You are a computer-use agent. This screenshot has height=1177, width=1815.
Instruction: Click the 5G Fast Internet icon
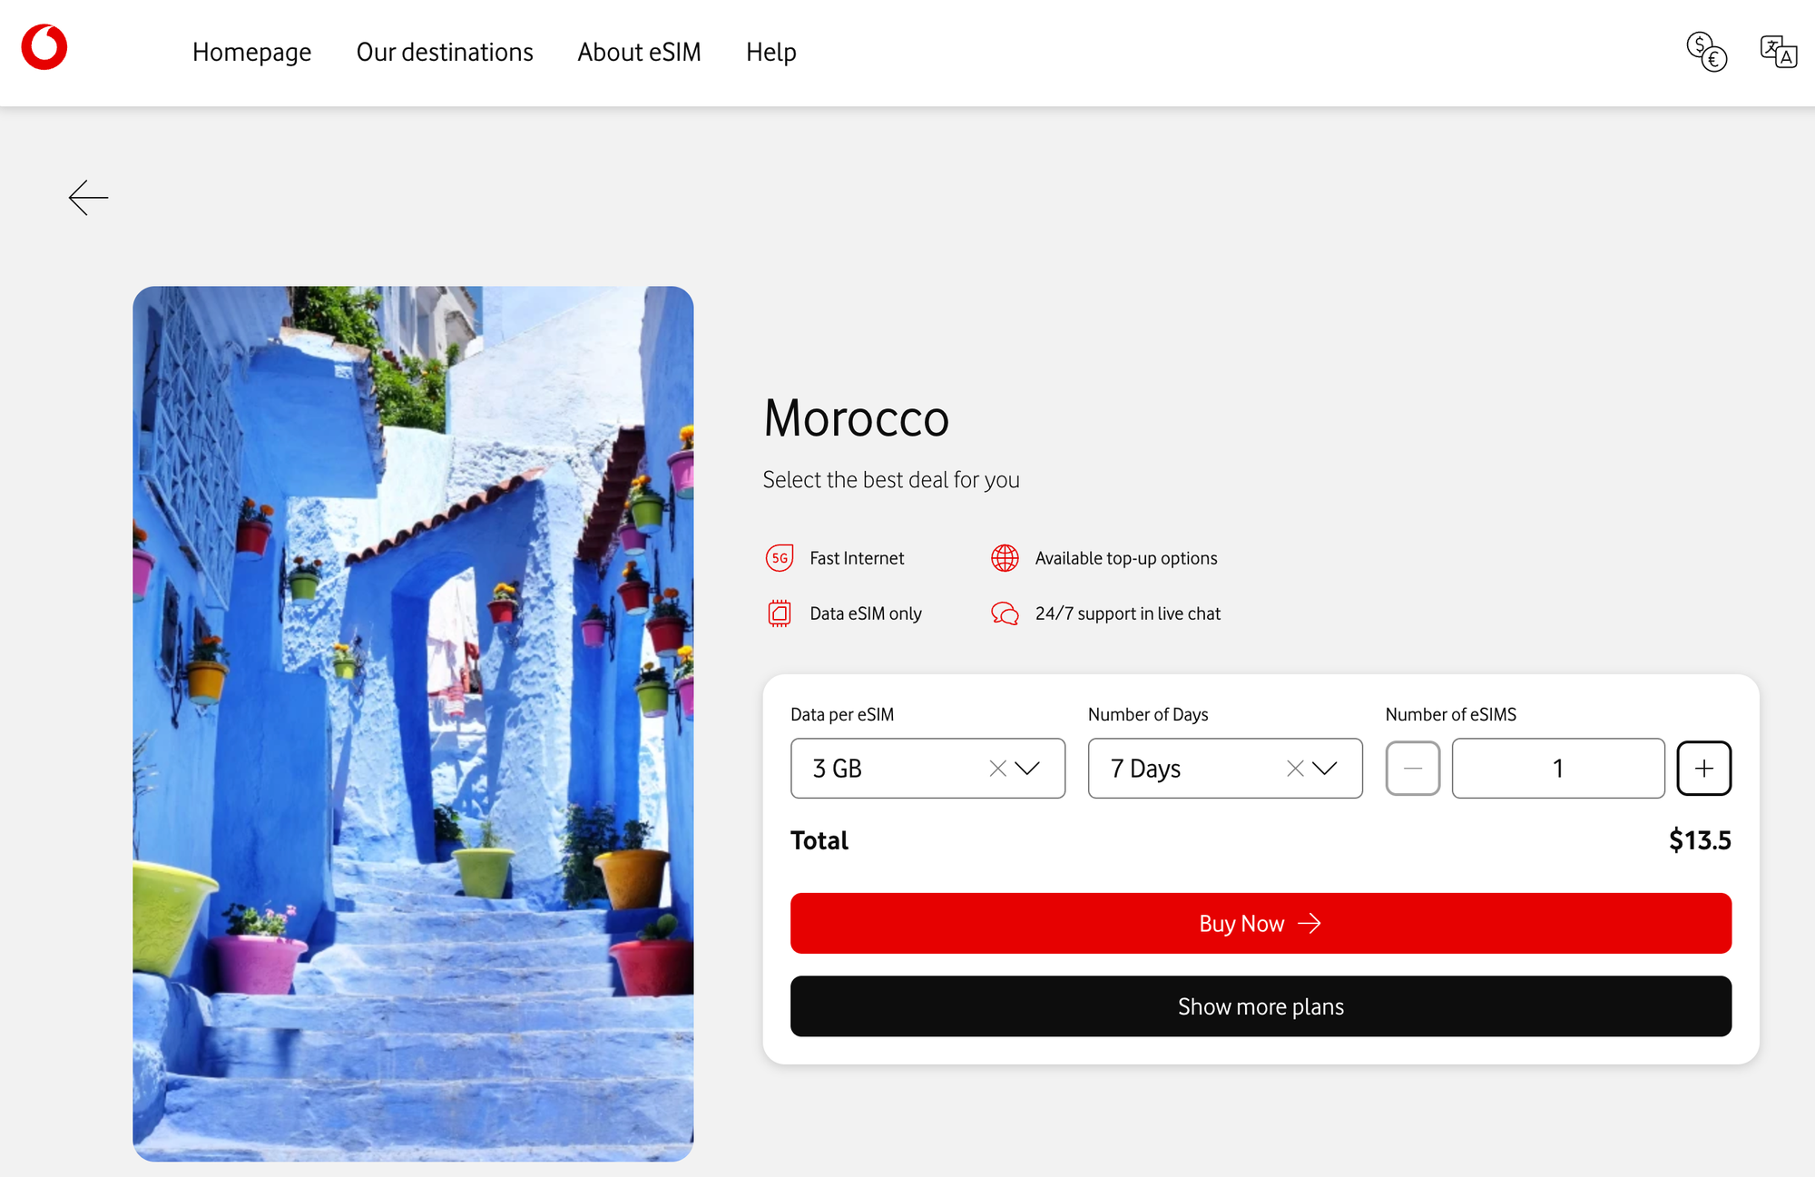click(780, 557)
